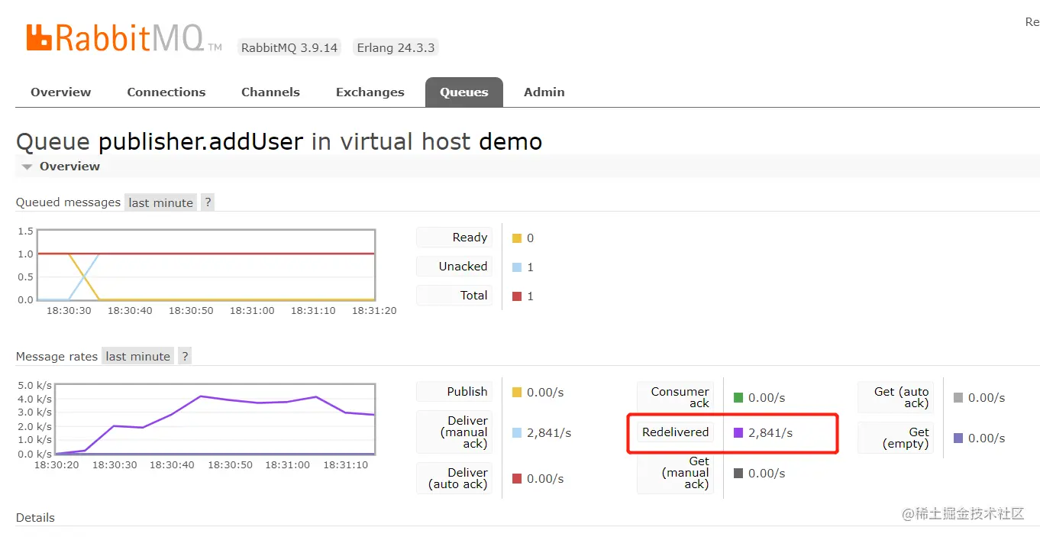This screenshot has width=1040, height=537.
Task: Click the Ready legend label
Action: pos(454,238)
